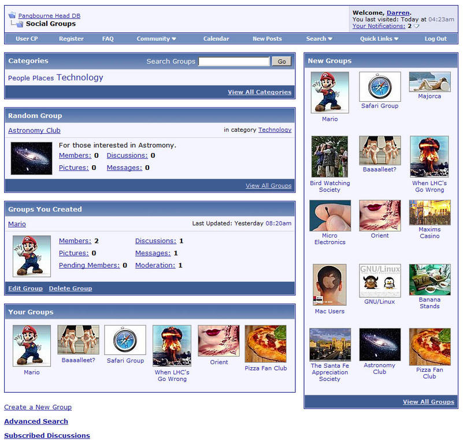The image size is (463, 444).
Task: Click the Edit Group link
Action: pos(25,288)
